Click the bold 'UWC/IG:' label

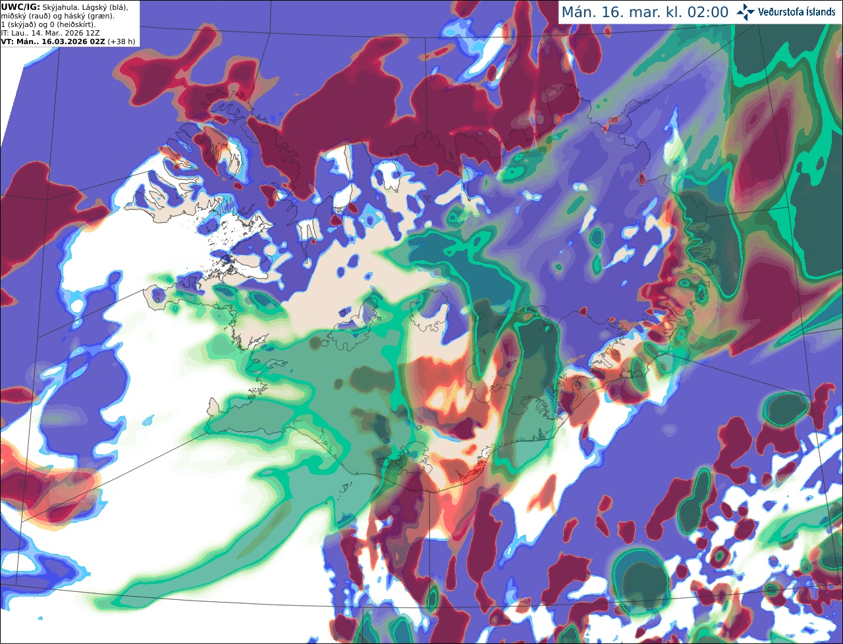[20, 7]
